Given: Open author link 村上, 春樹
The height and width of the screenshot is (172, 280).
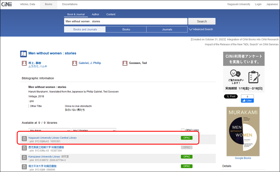Looking at the screenshot, I should coord(35,63).
